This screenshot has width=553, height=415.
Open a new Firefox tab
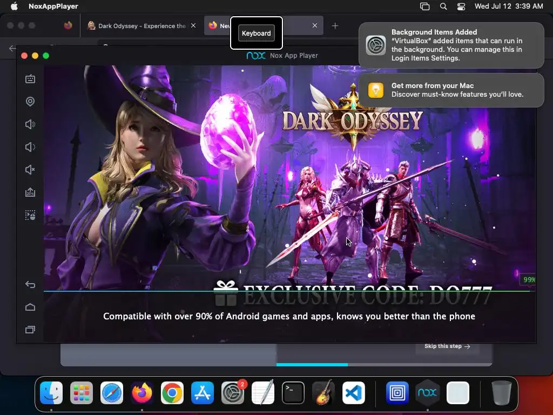tap(335, 26)
